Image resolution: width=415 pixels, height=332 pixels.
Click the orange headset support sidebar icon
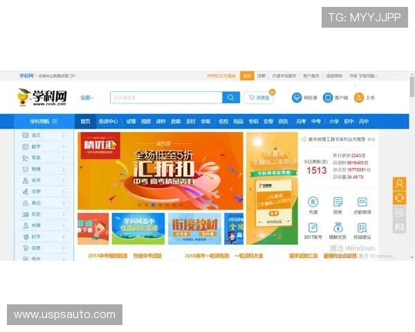pyautogui.click(x=399, y=198)
